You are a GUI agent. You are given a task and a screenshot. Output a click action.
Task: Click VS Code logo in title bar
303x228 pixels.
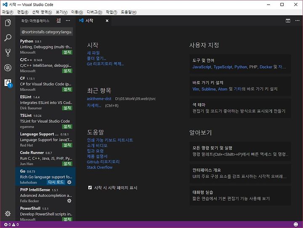(5, 5)
